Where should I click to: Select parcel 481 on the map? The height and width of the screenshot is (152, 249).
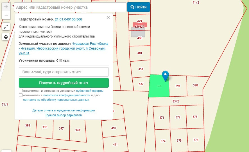pyautogui.click(x=140, y=53)
